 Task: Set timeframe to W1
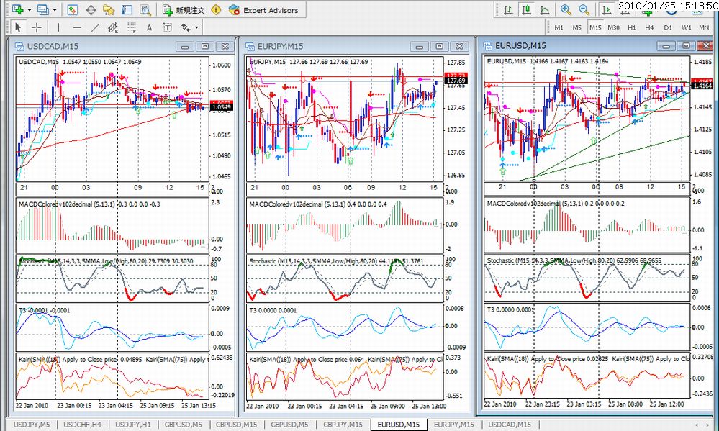click(686, 27)
